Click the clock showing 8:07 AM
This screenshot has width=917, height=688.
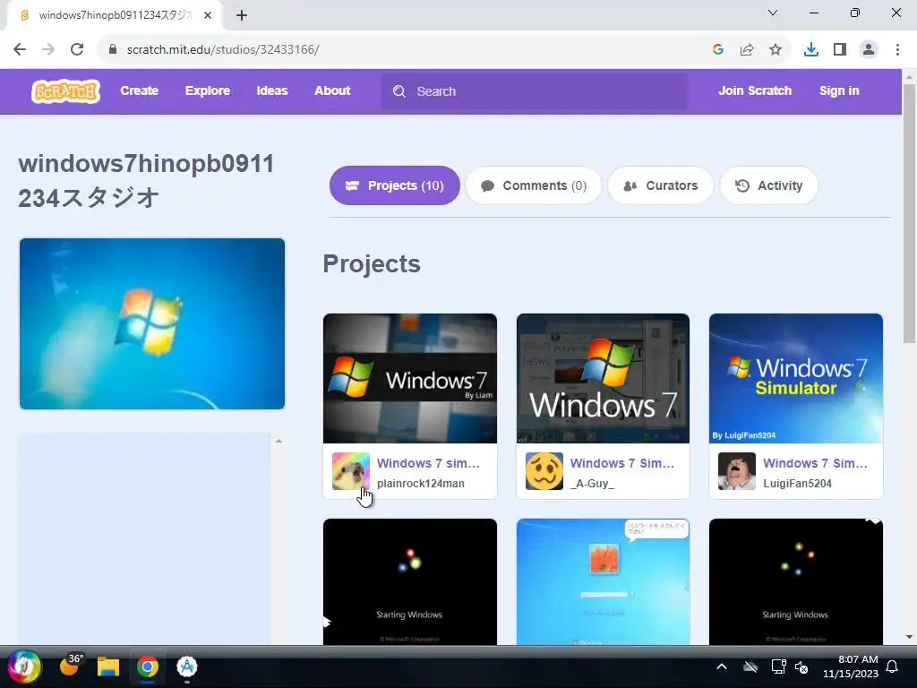pos(858,659)
